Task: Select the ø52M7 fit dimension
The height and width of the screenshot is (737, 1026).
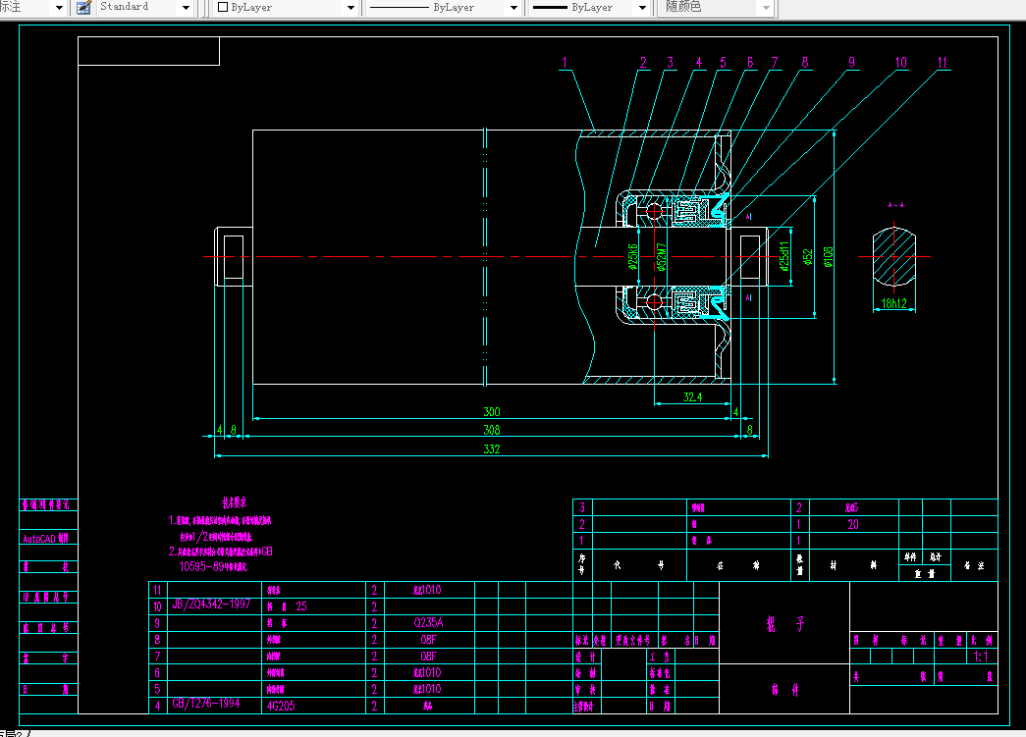Action: [x=661, y=257]
